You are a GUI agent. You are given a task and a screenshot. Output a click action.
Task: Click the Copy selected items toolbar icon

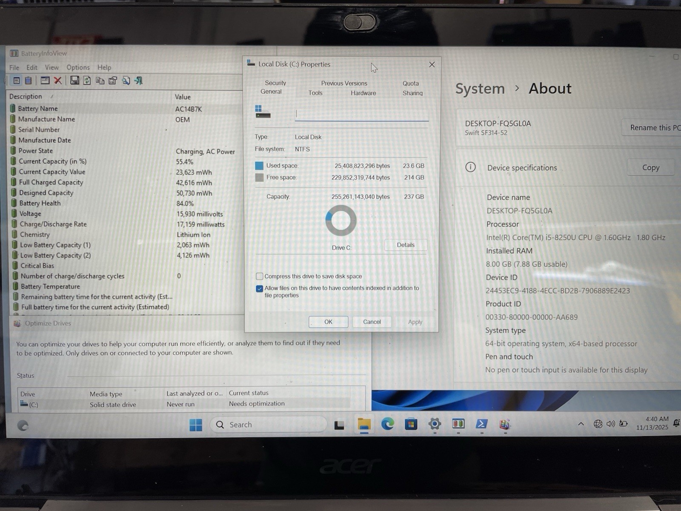tap(100, 80)
